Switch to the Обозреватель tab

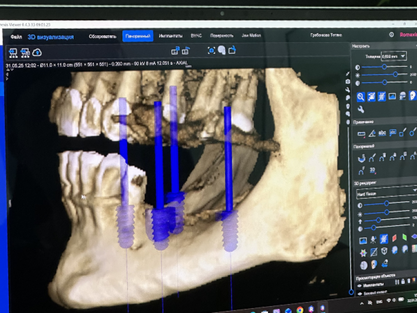click(102, 36)
